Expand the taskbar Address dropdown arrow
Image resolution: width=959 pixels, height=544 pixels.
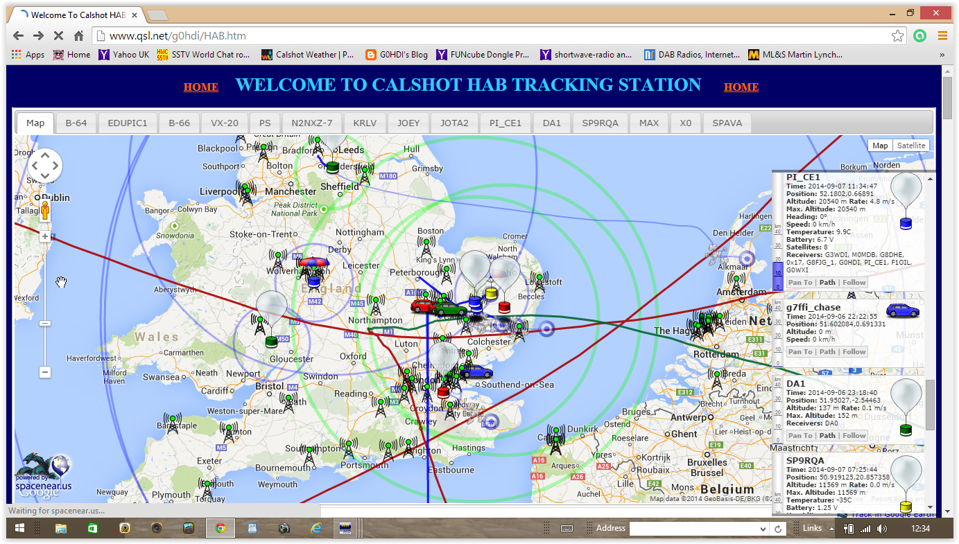coord(763,529)
